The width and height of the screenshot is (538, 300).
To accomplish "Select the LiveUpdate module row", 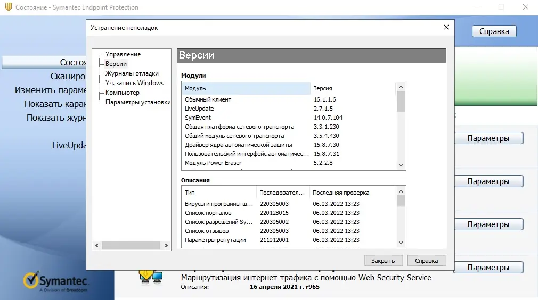I will [289, 109].
